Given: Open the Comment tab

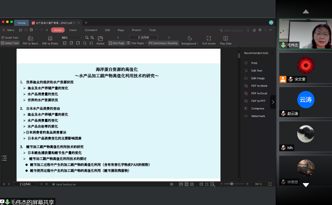Looking at the screenshot, I should (91, 30).
